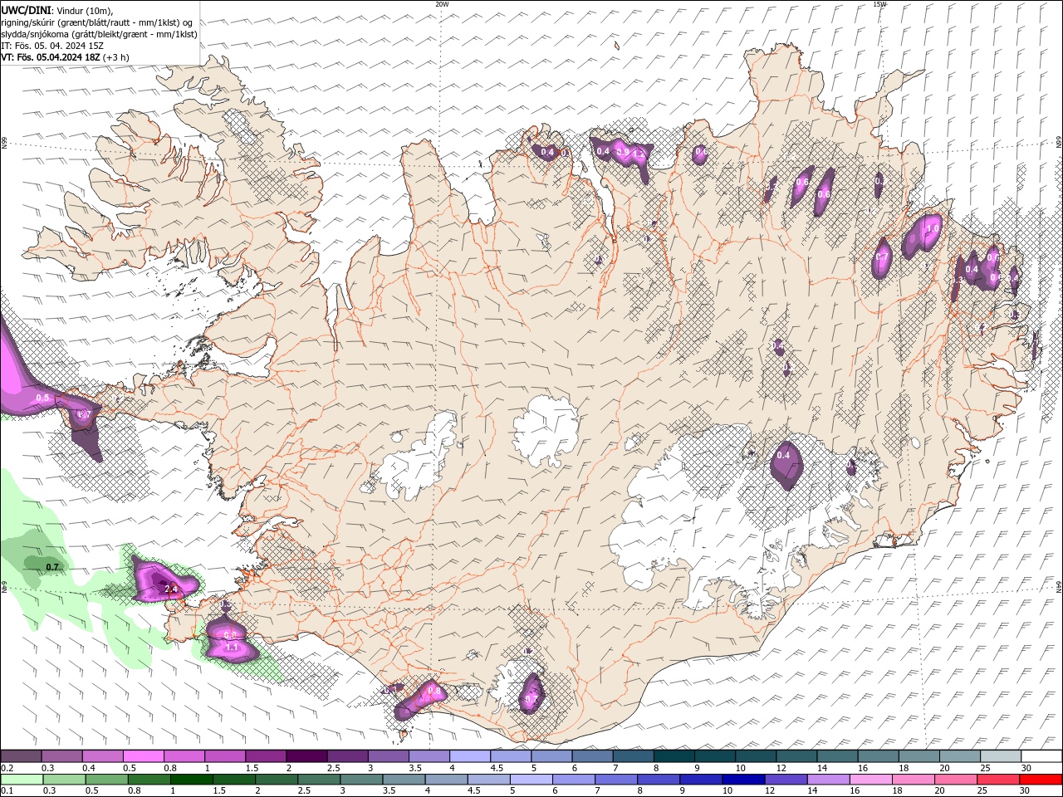Click the 'rigning/skúrir' legend description line
Image resolution: width=1063 pixels, height=797 pixels.
point(97,22)
